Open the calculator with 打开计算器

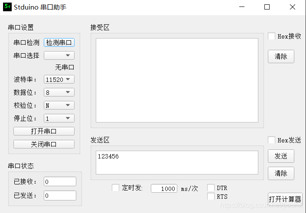(x=285, y=199)
